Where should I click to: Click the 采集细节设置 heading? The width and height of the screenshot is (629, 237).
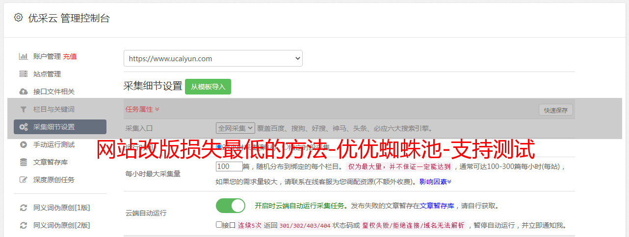[x=153, y=86]
